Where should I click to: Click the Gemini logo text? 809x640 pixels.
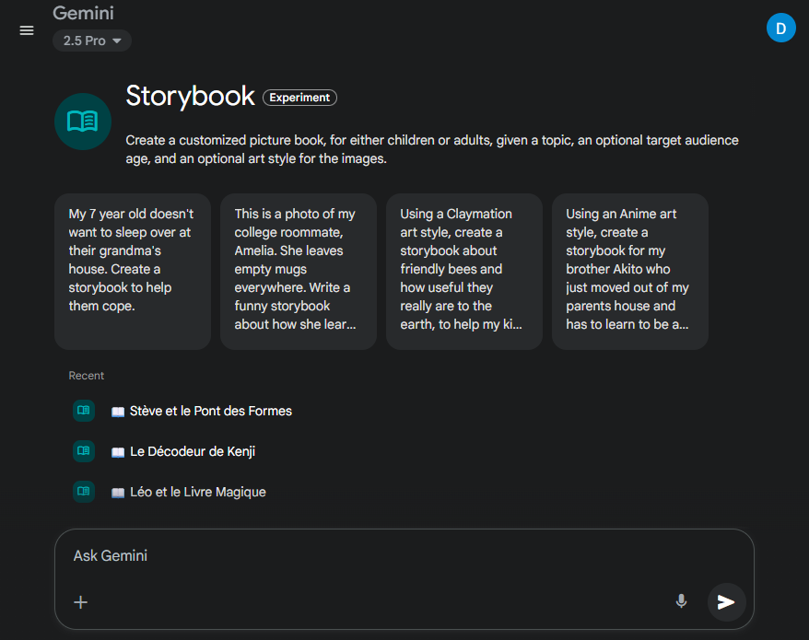[x=83, y=13]
